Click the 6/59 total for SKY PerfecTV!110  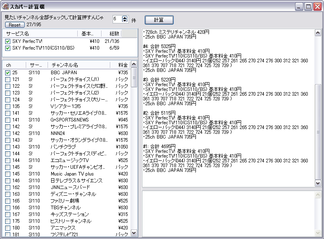tap(114, 48)
